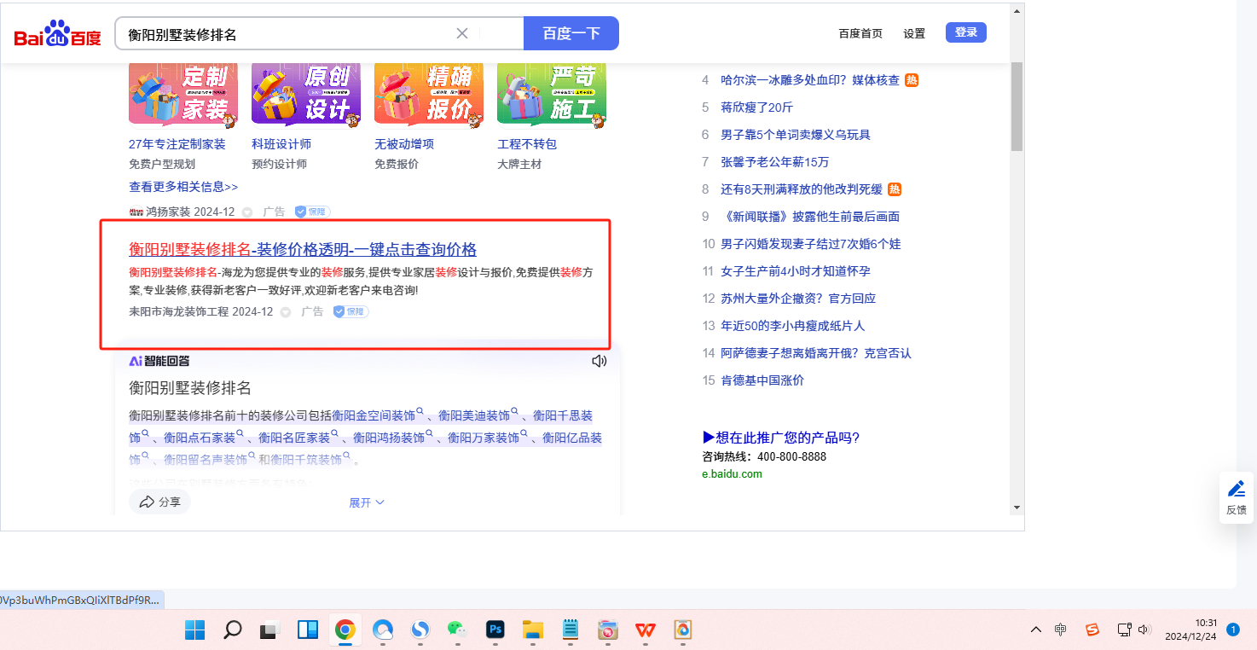Image resolution: width=1257 pixels, height=650 pixels.
Task: Click the 登录 login button
Action: pyautogui.click(x=965, y=32)
